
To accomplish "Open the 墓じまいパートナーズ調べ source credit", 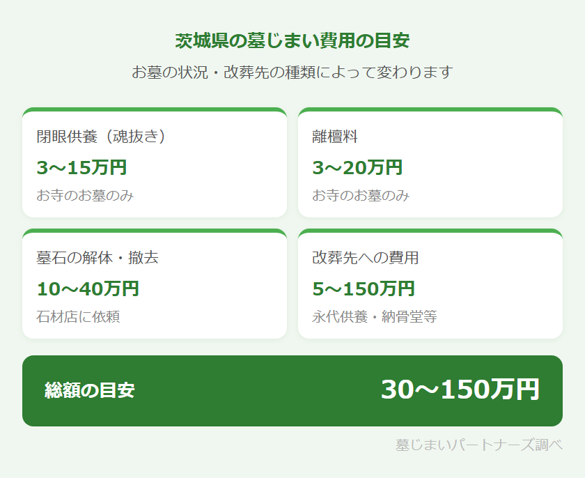I will click(478, 445).
